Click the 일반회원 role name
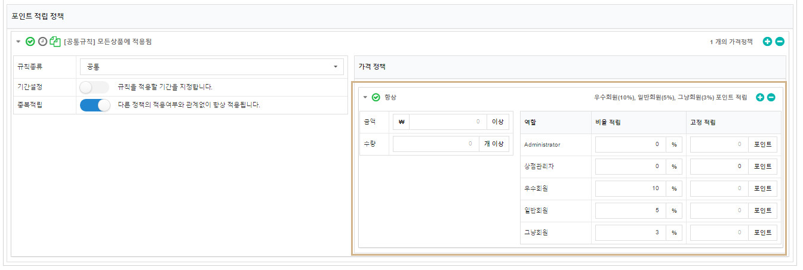803x270 pixels. (536, 210)
